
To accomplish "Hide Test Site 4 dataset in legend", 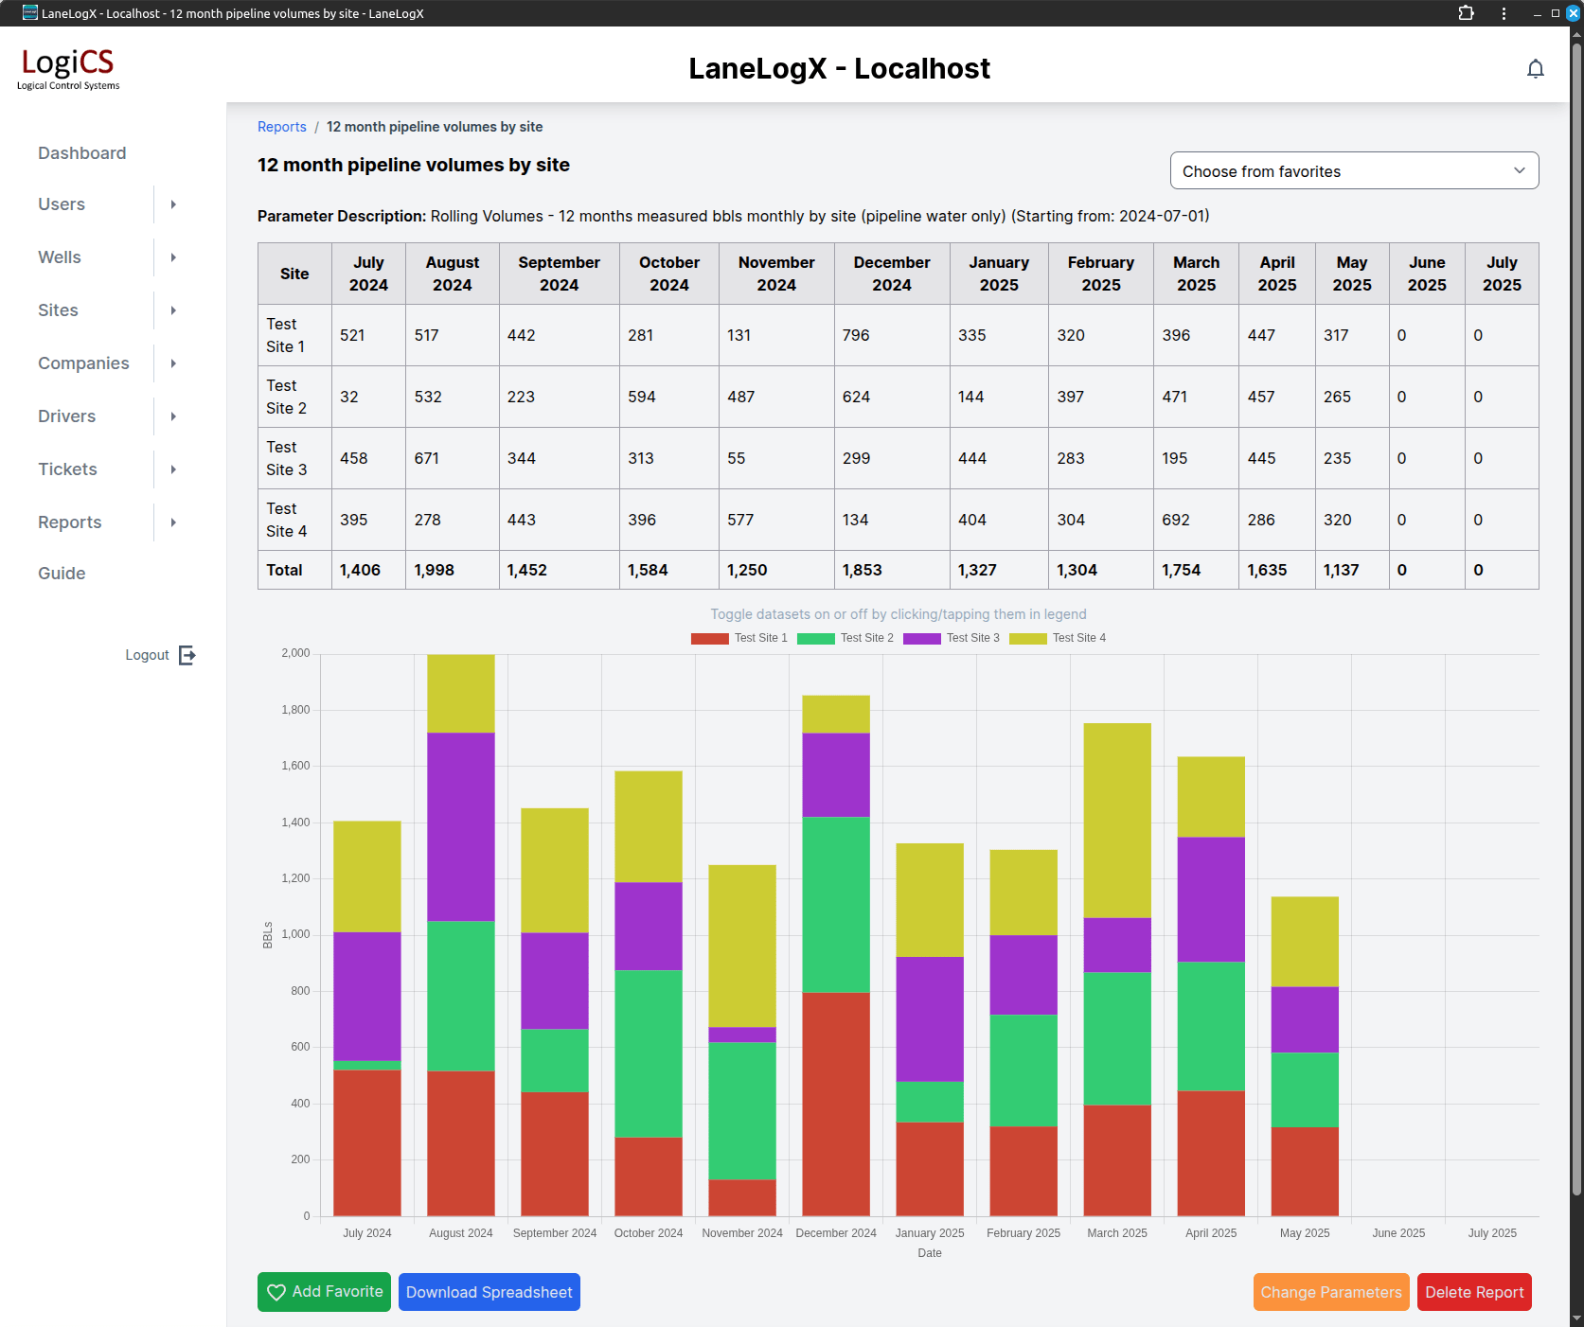I will click(1057, 638).
